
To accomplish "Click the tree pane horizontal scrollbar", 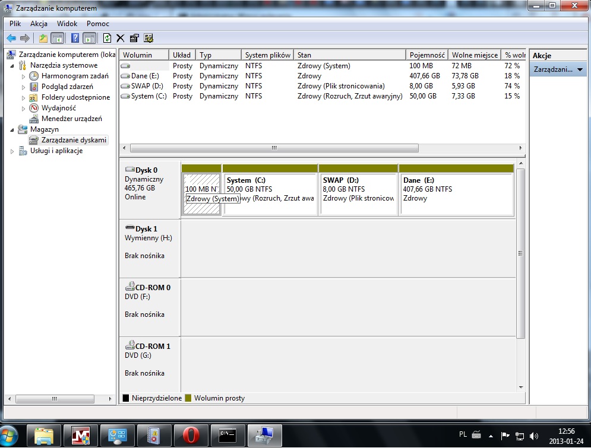I will tap(55, 399).
